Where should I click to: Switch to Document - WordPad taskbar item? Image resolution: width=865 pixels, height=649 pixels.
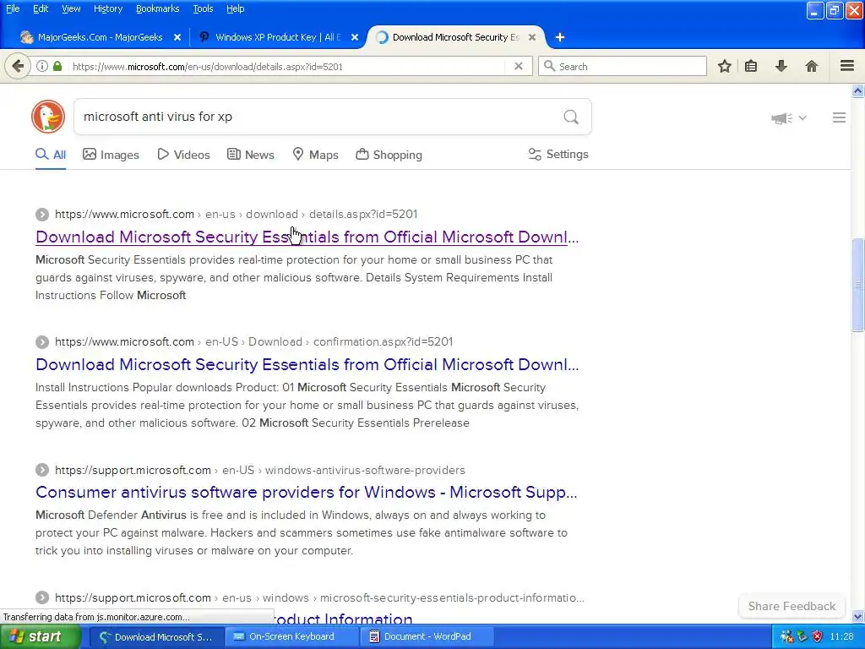(427, 637)
